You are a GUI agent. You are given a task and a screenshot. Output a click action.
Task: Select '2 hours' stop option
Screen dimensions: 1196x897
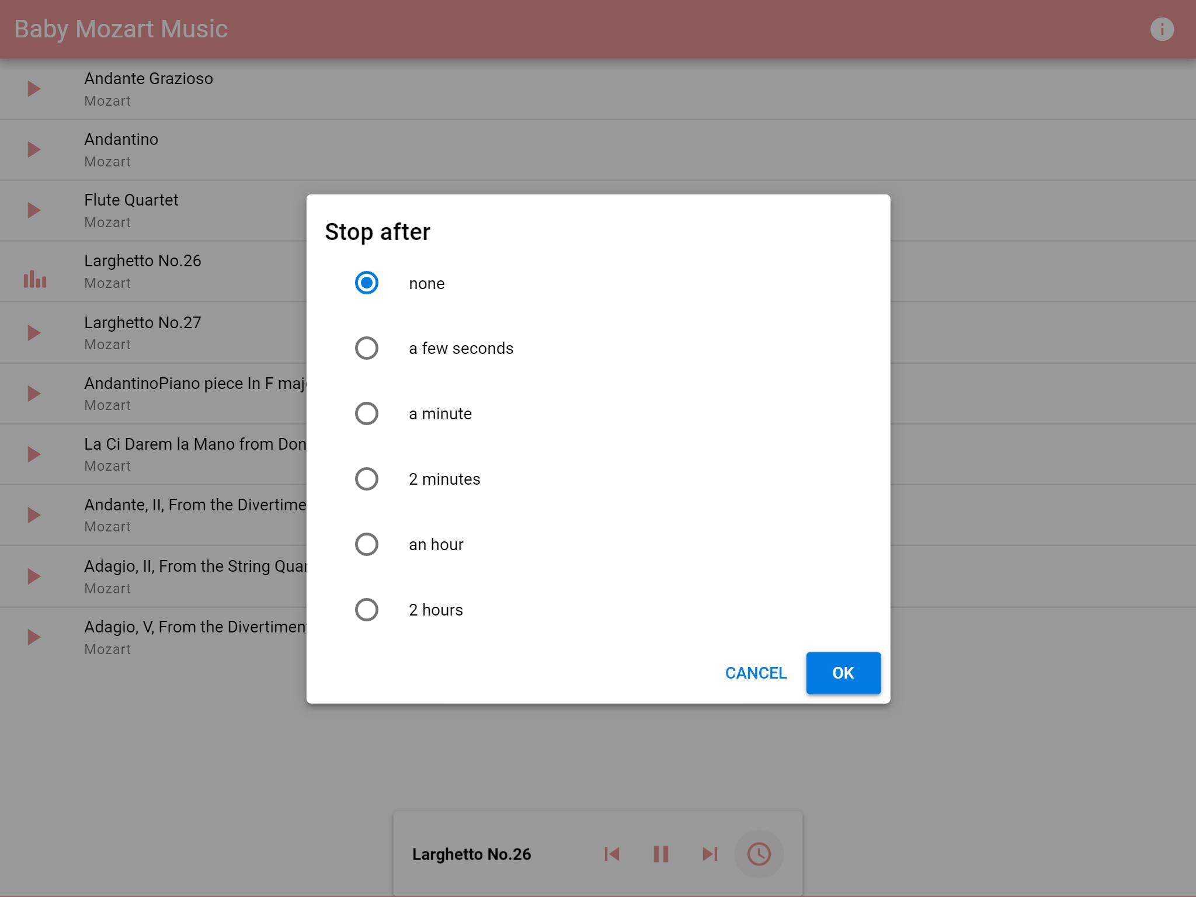pyautogui.click(x=367, y=610)
